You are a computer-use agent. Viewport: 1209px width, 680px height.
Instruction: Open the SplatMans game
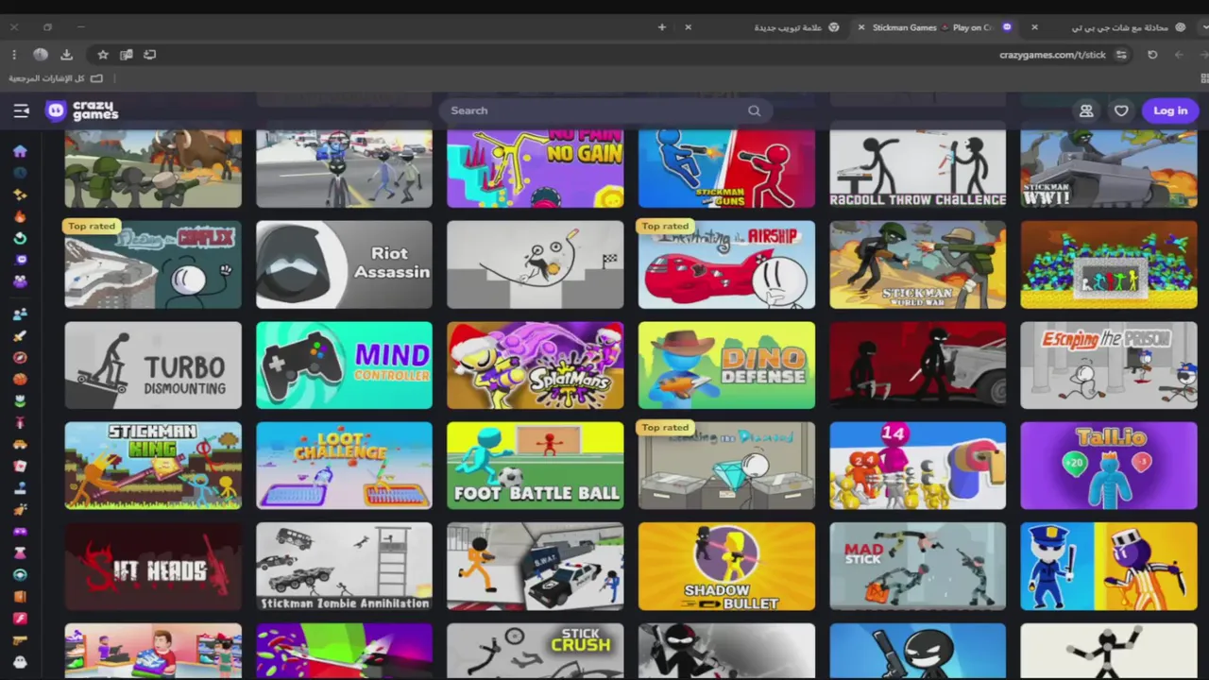pyautogui.click(x=536, y=365)
